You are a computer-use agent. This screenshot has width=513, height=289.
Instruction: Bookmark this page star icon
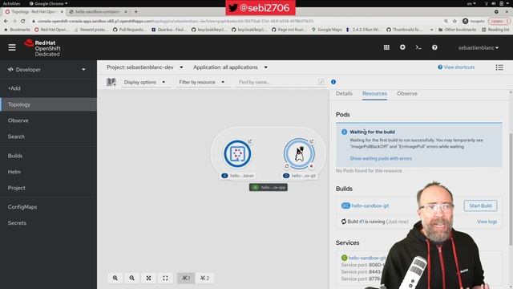(x=454, y=21)
